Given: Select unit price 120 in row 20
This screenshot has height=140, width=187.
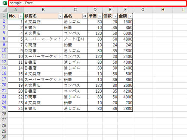Looking at the screenshot, I should pyautogui.click(x=95, y=85).
